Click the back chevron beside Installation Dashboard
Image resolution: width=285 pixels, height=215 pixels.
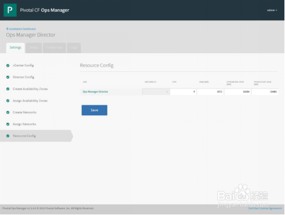7,29
